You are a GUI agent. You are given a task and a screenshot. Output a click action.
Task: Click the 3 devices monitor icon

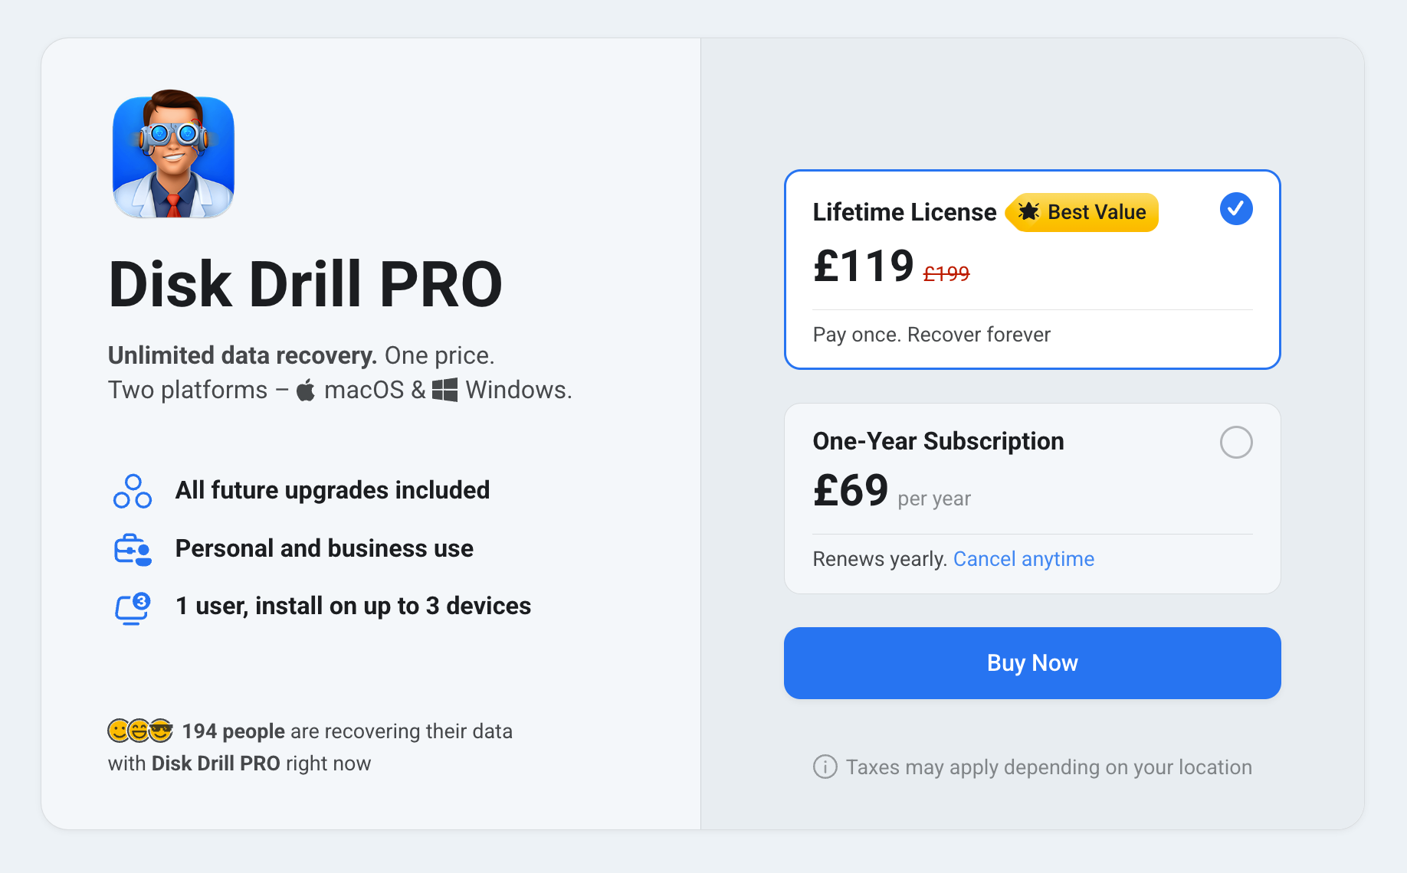point(133,608)
